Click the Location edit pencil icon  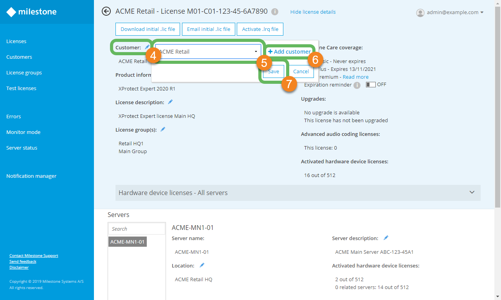[x=202, y=266]
